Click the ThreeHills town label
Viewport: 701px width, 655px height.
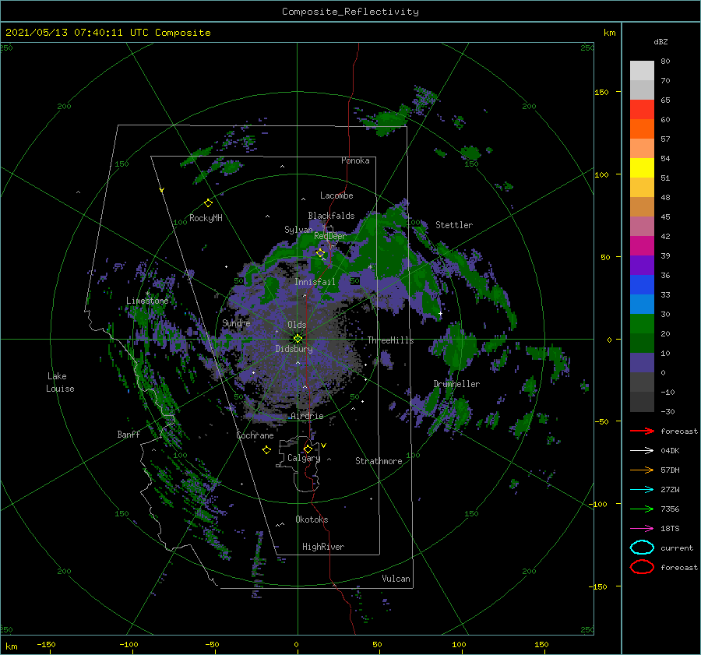coord(391,340)
